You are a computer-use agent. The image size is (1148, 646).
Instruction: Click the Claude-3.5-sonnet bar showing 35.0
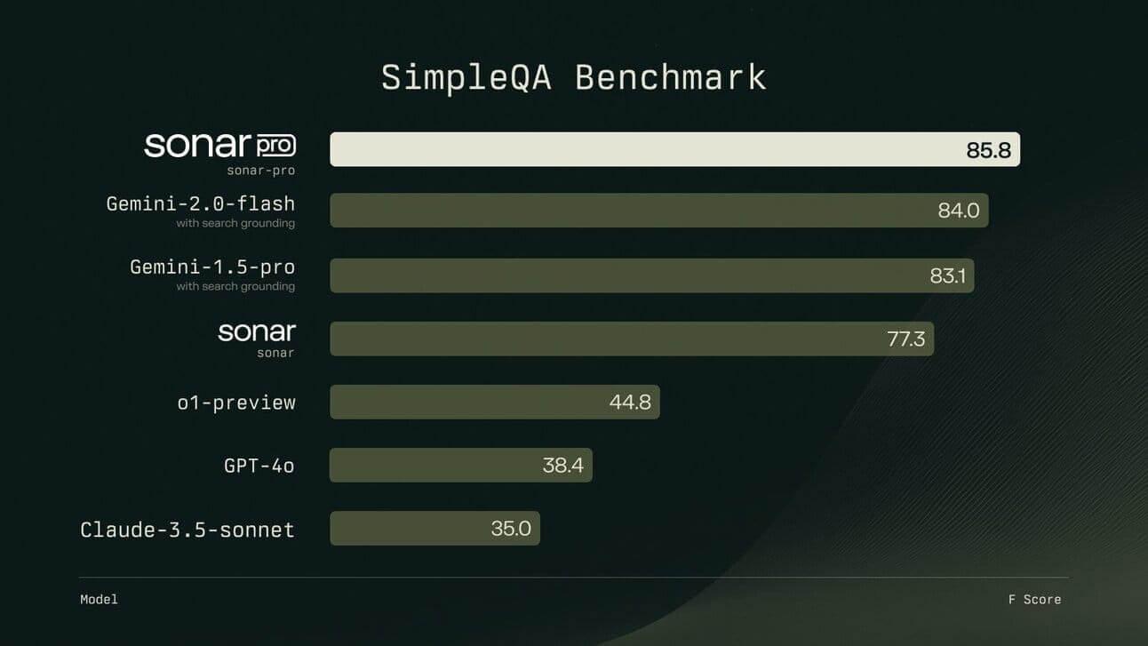434,528
